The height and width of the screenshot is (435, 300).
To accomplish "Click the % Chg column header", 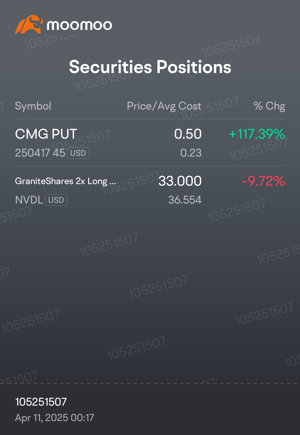I will (269, 106).
